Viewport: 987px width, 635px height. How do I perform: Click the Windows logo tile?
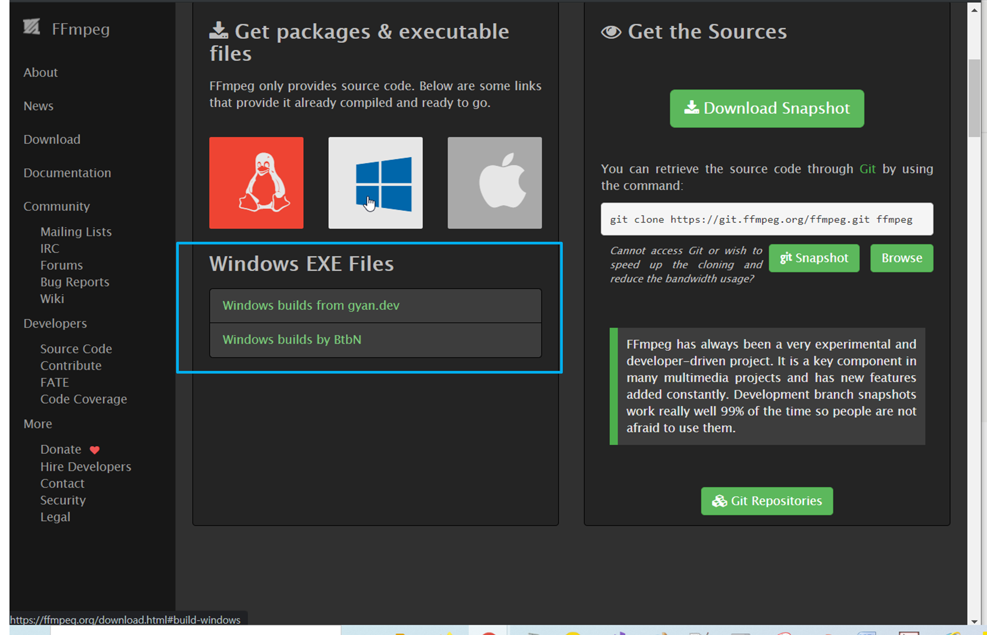pyautogui.click(x=375, y=183)
